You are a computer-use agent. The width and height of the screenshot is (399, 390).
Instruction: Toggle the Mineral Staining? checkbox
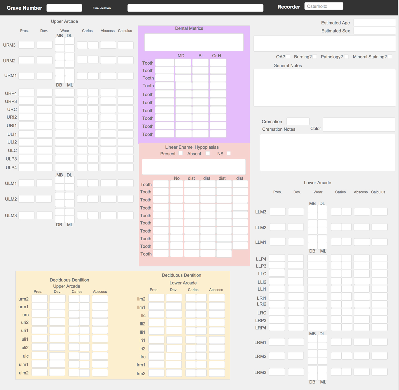click(x=390, y=57)
